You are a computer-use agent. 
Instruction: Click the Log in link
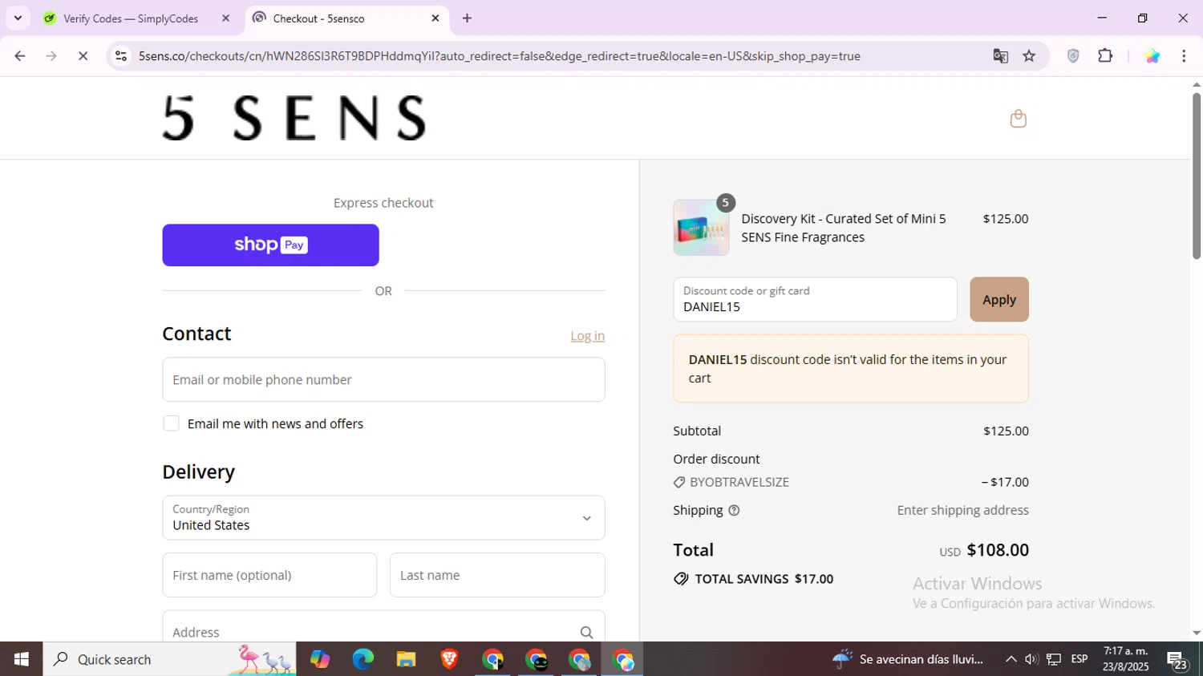[587, 336]
